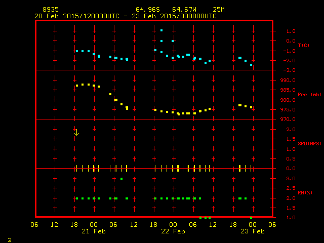Click the 970.0 pressure tick value
The width and height of the screenshot is (324, 243).
click(x=288, y=119)
